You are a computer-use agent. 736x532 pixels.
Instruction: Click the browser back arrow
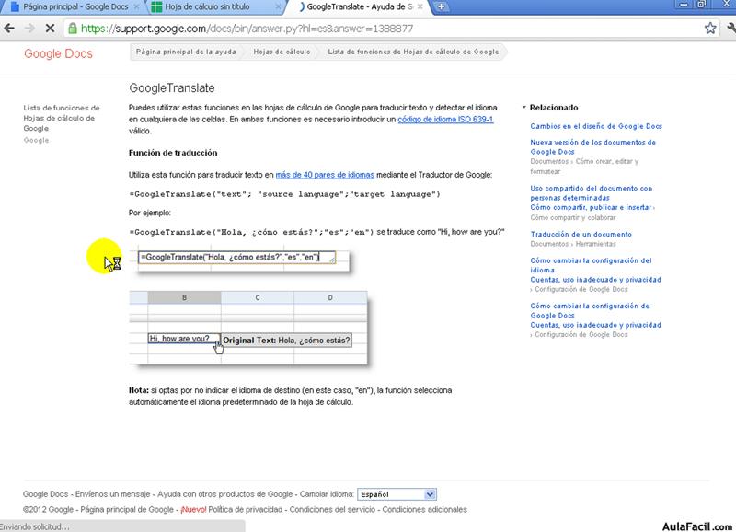(x=9, y=29)
